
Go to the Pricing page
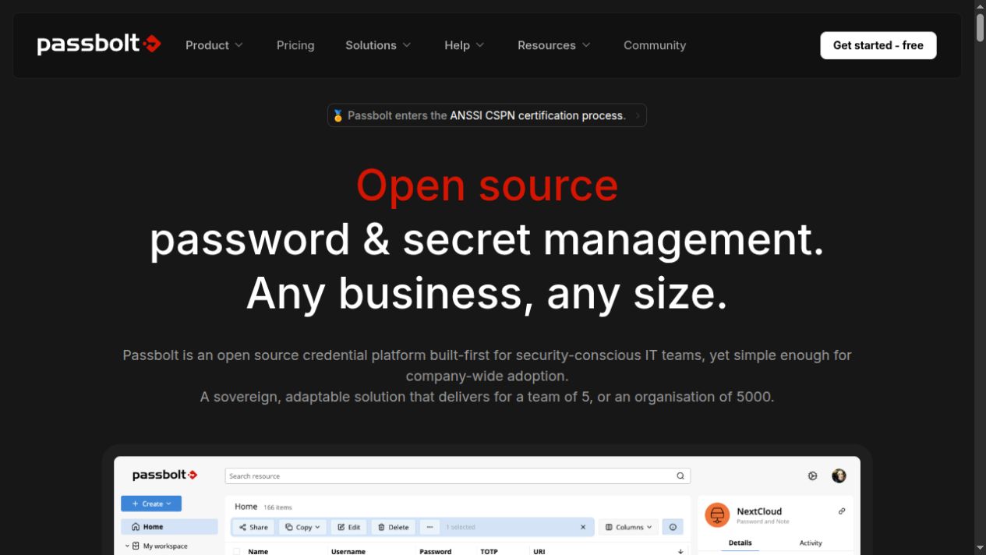(295, 45)
